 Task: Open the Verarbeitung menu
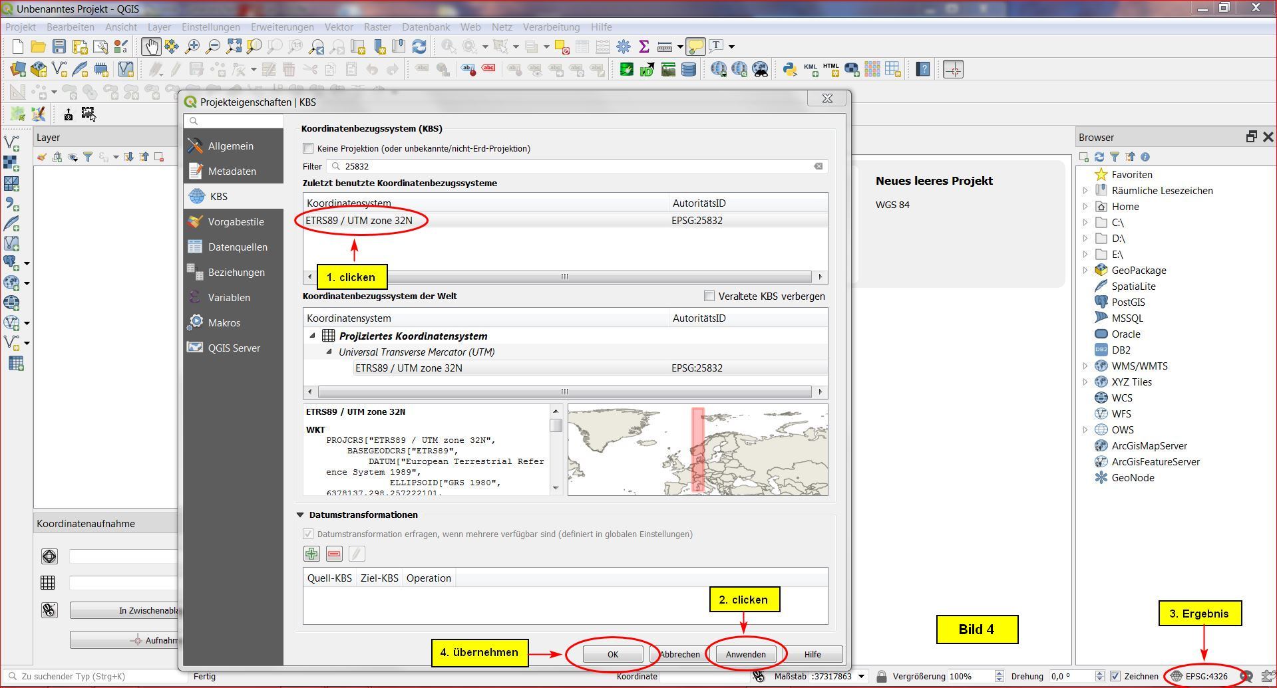(x=550, y=27)
